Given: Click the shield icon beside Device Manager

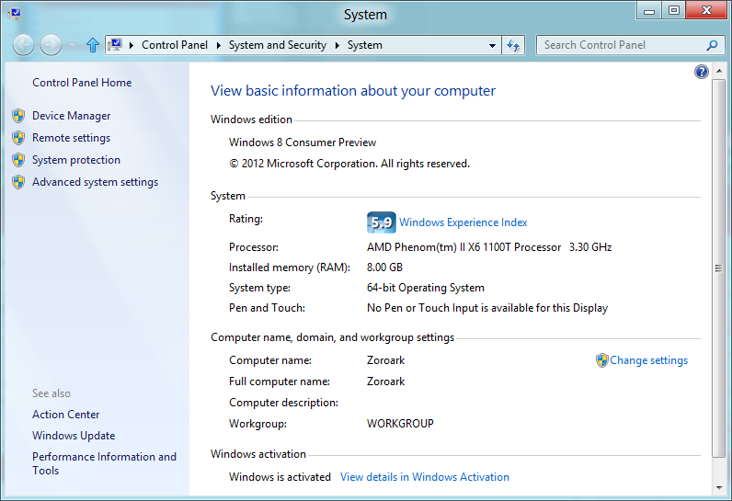Looking at the screenshot, I should click(x=18, y=116).
